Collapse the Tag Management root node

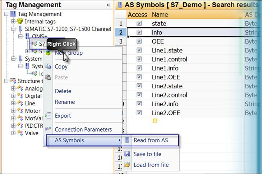point(6,14)
